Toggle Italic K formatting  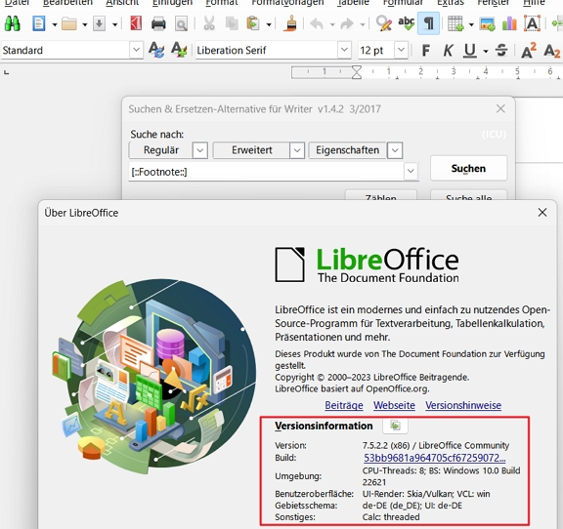pyautogui.click(x=448, y=51)
